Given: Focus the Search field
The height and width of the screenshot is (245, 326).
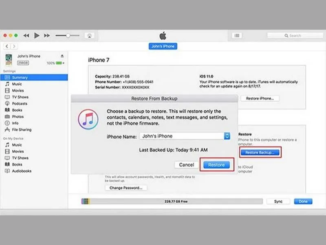Looking at the screenshot, I should (x=295, y=36).
